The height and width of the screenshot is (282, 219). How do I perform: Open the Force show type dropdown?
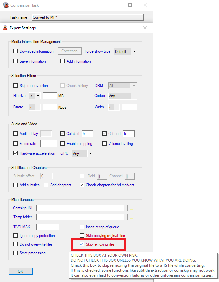(x=125, y=52)
